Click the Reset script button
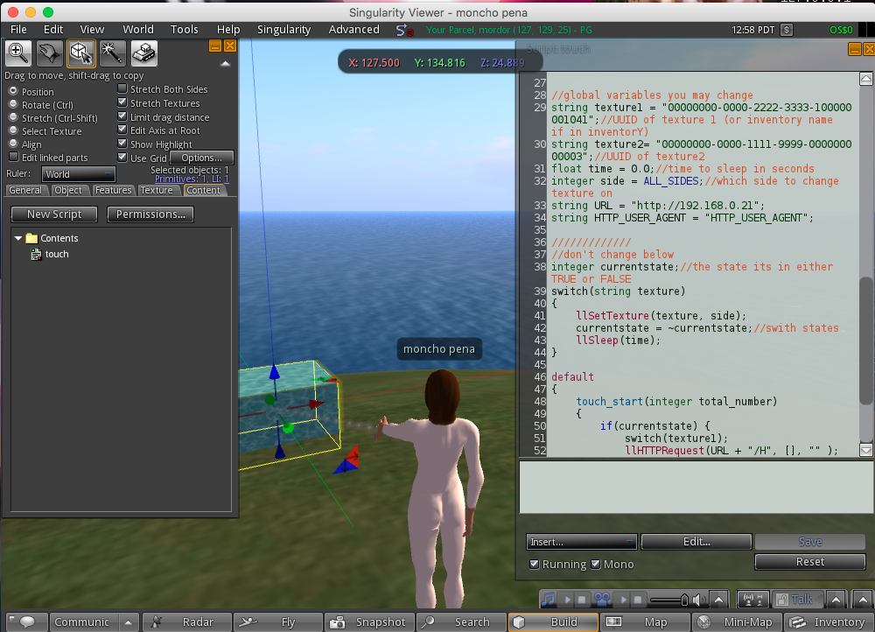875x632 pixels. point(809,562)
